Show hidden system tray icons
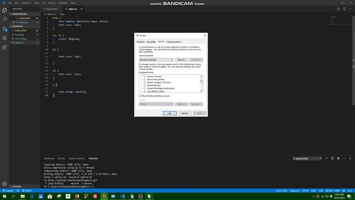355x200 pixels. (x=313, y=196)
